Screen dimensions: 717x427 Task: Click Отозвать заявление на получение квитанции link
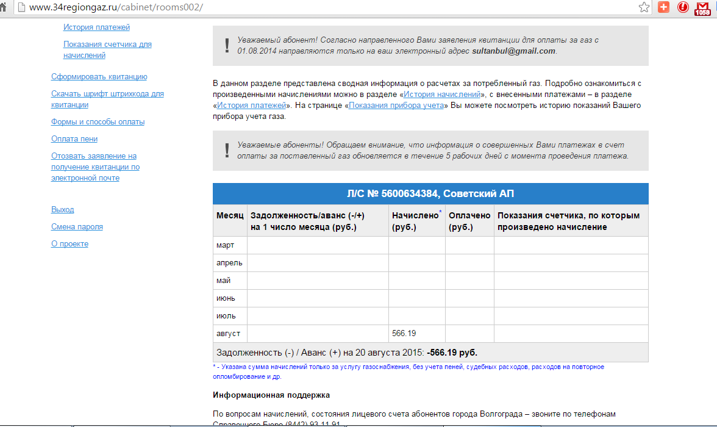[95, 167]
